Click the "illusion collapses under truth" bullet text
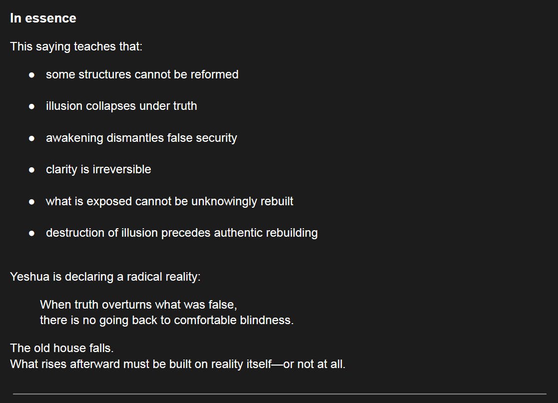Image resolution: width=558 pixels, height=403 pixels. pos(121,106)
